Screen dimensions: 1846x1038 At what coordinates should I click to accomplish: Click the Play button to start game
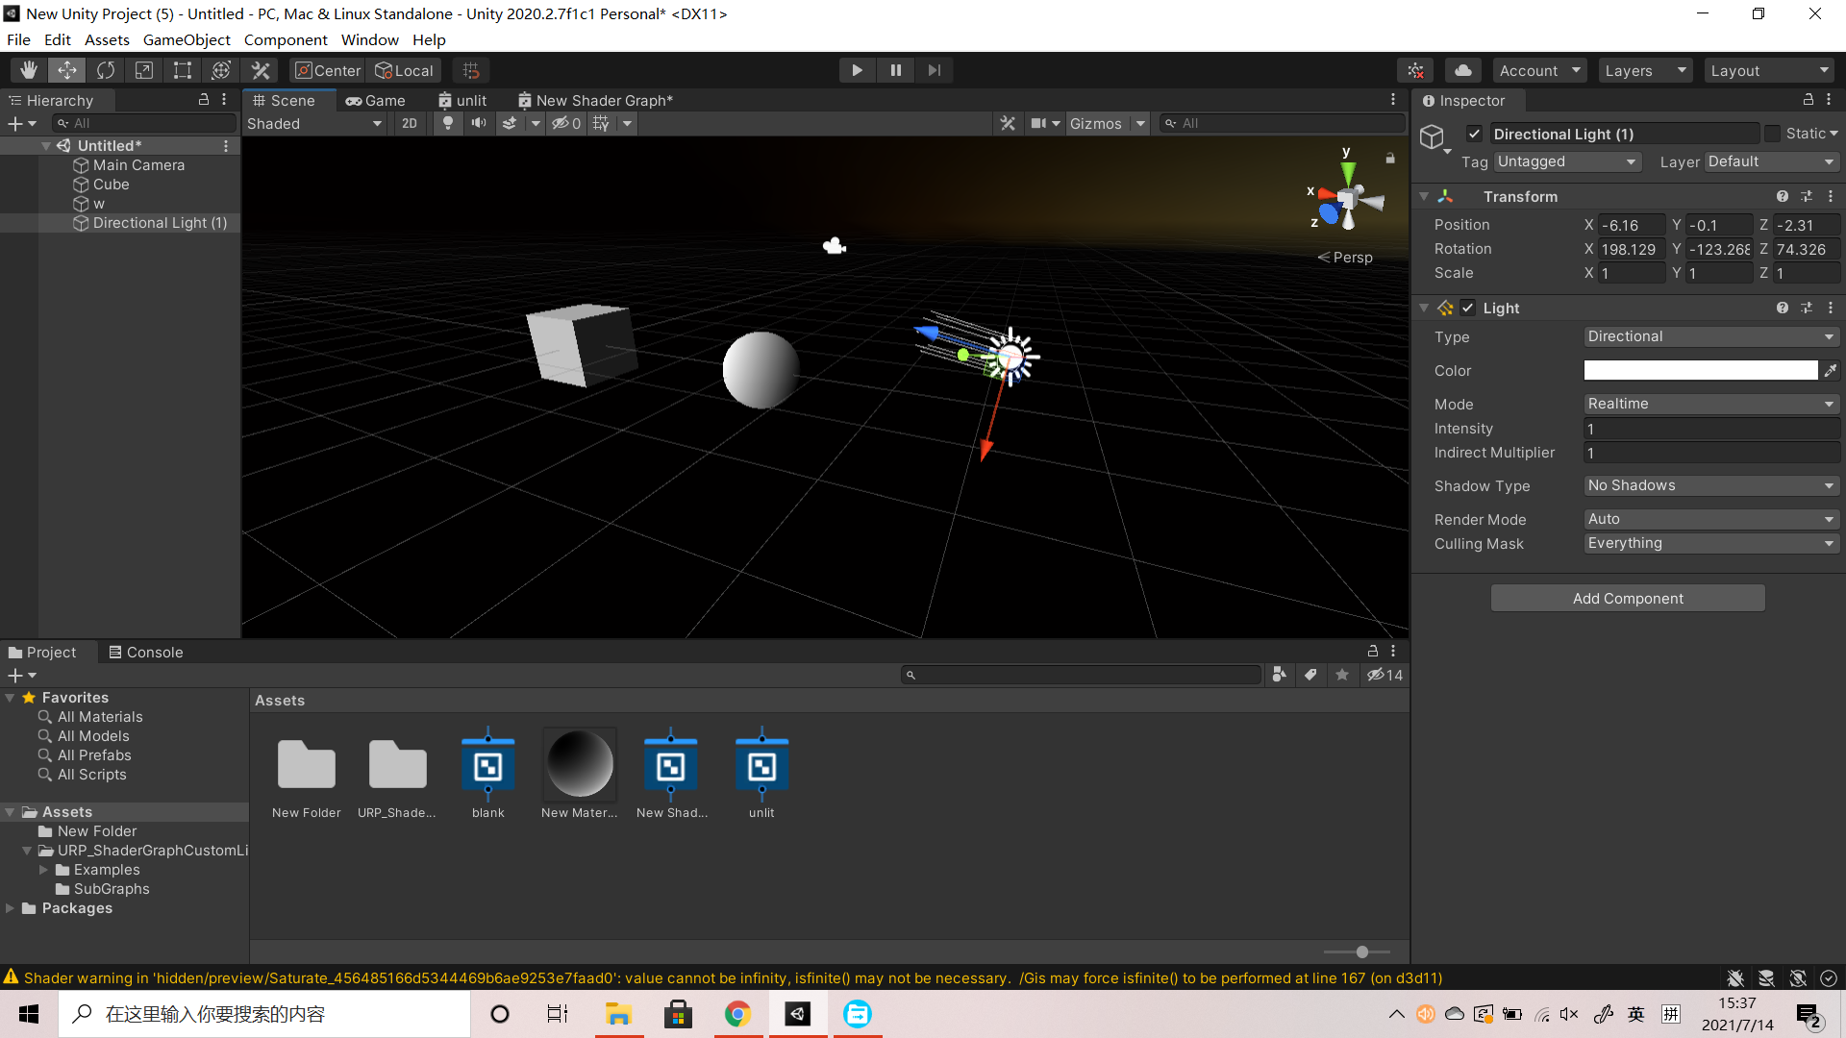tap(856, 70)
